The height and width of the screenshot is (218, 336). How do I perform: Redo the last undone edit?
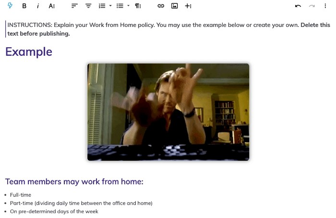click(312, 6)
